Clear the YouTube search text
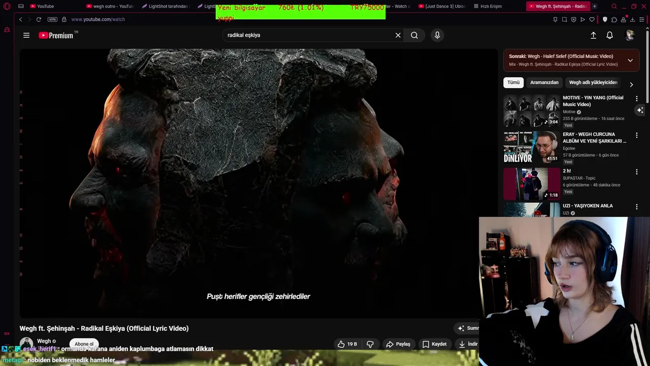 tap(398, 35)
